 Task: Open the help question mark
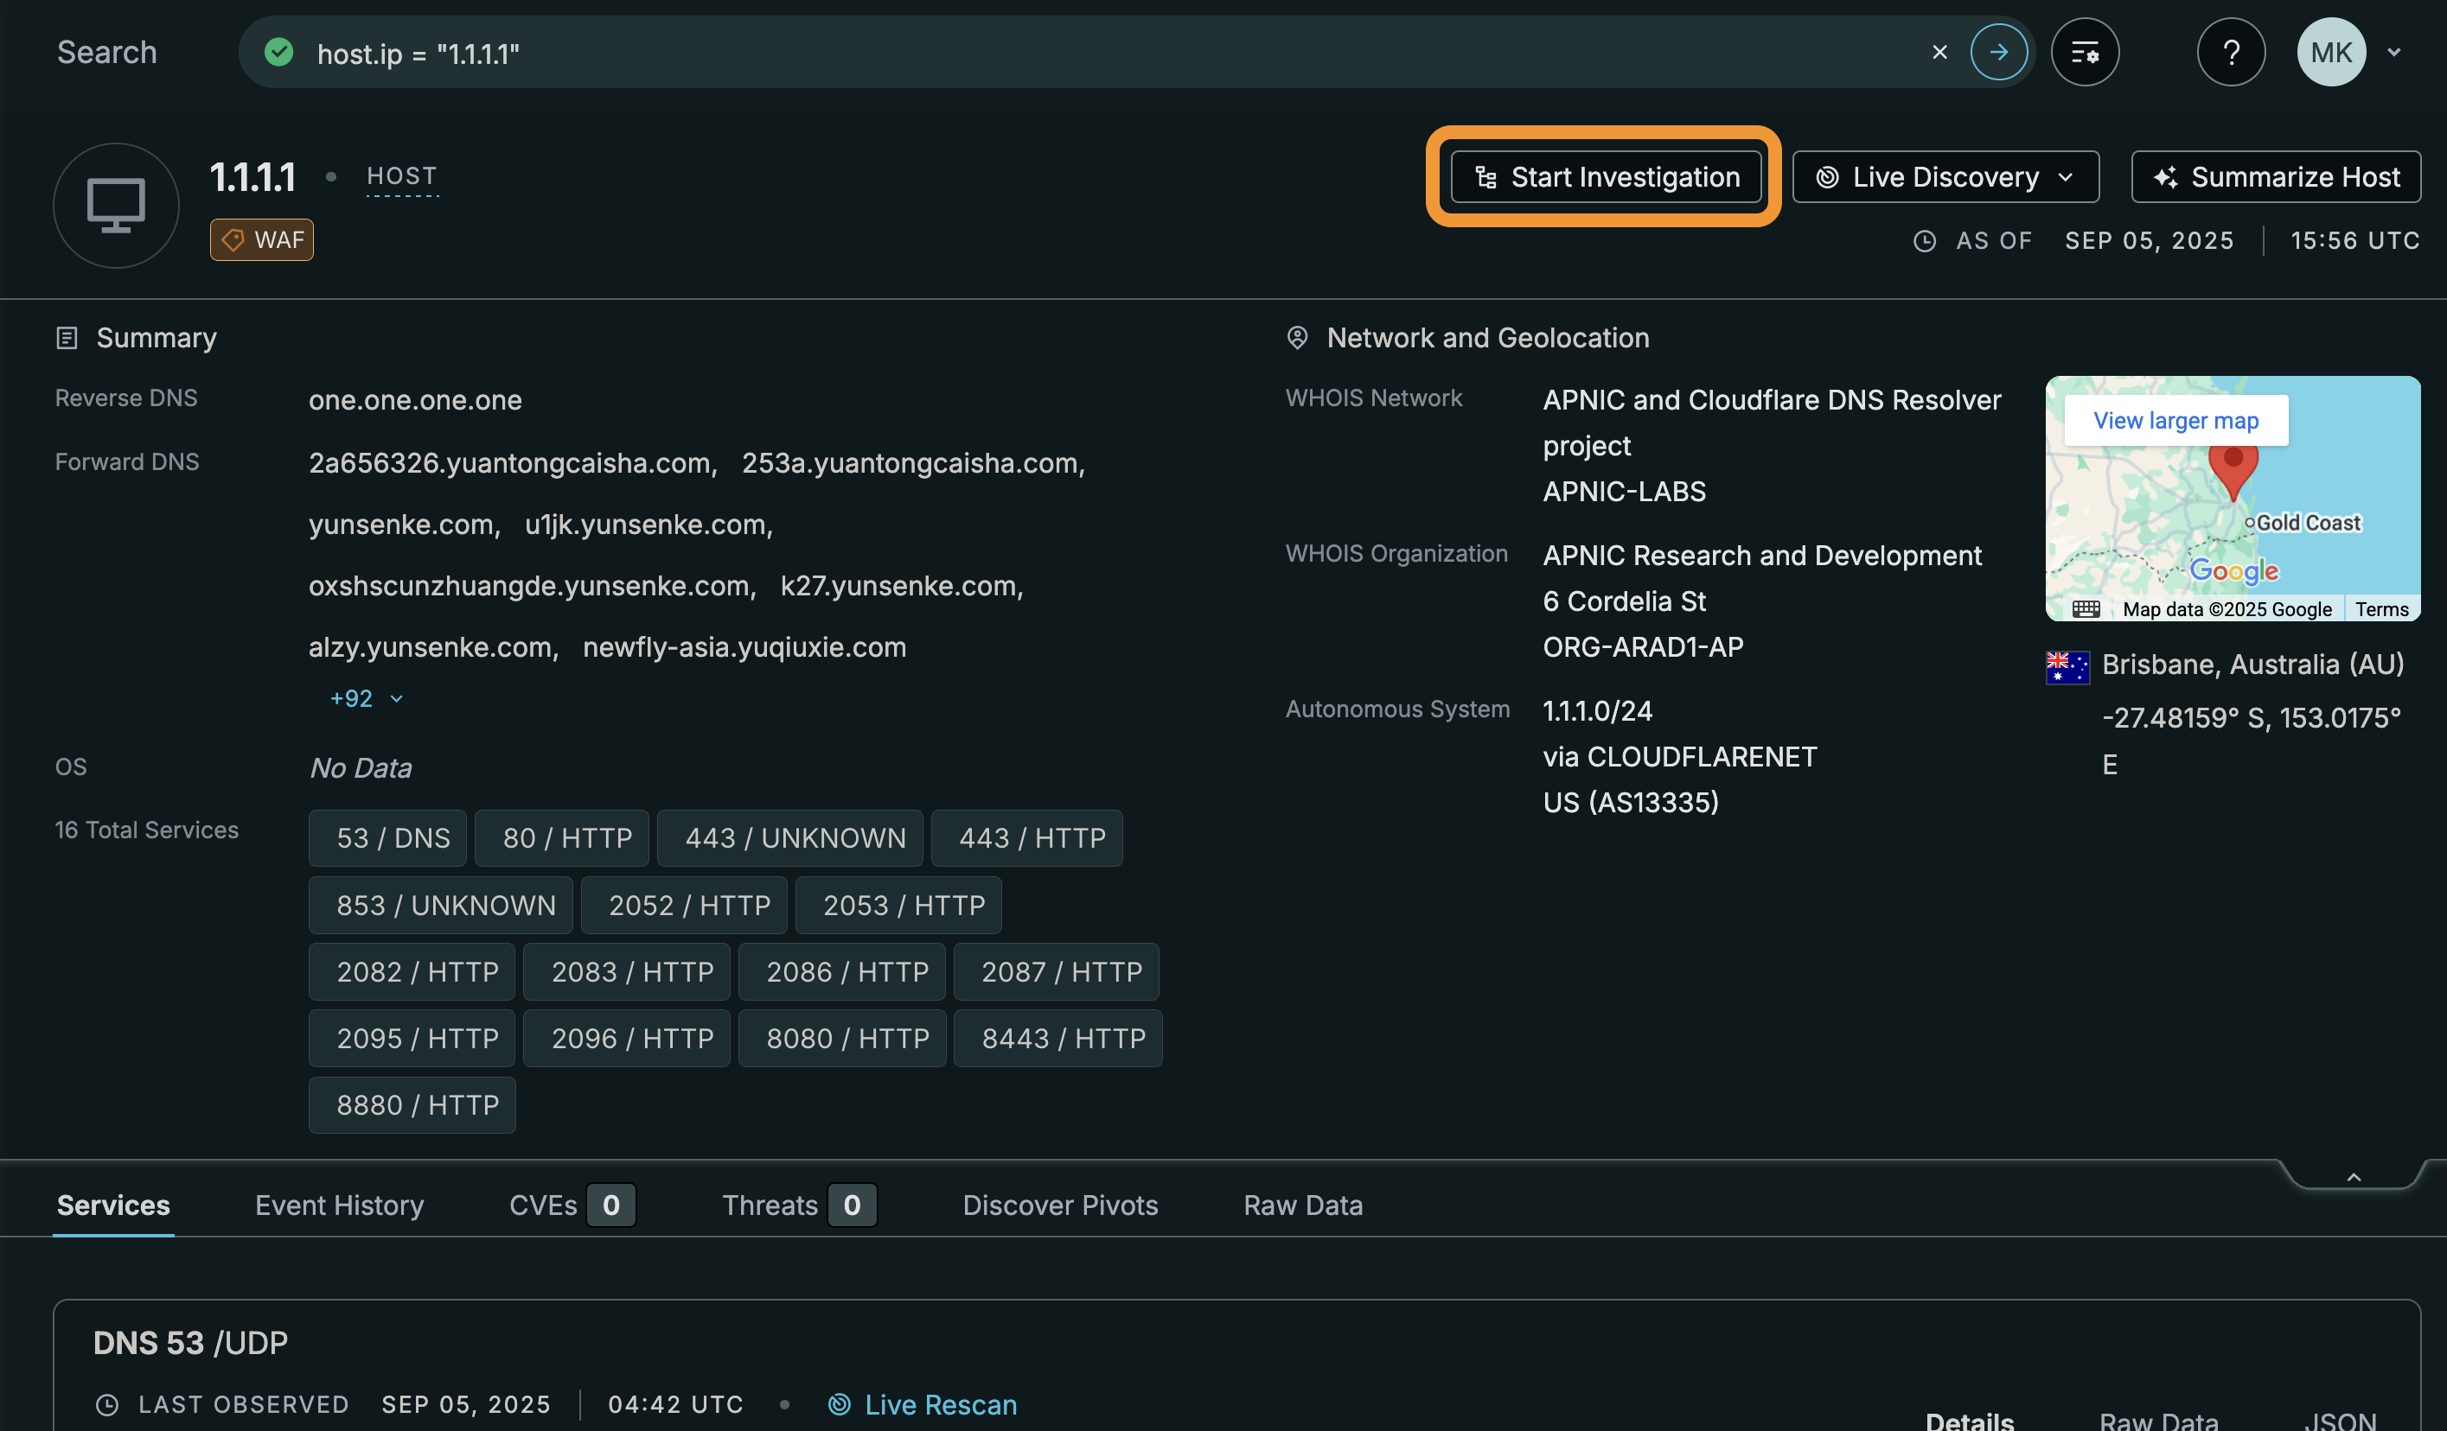click(2232, 53)
